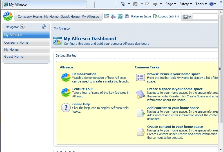The width and height of the screenshot is (223, 152).
Task: Select Guest Home in Navigator panel
Action: 26,57
